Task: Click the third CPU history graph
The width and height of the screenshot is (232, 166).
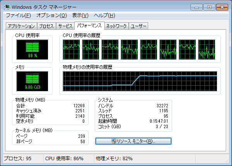Action: coord(110,50)
